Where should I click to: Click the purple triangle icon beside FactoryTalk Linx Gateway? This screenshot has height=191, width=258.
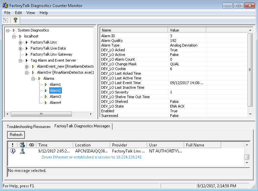pyautogui.click(x=27, y=54)
